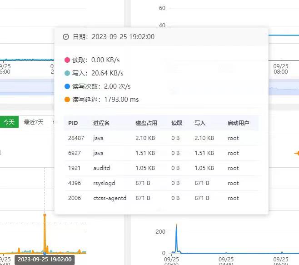Click the 1.51 KB write value for PID 6927
299x265 pixels.
204,153
